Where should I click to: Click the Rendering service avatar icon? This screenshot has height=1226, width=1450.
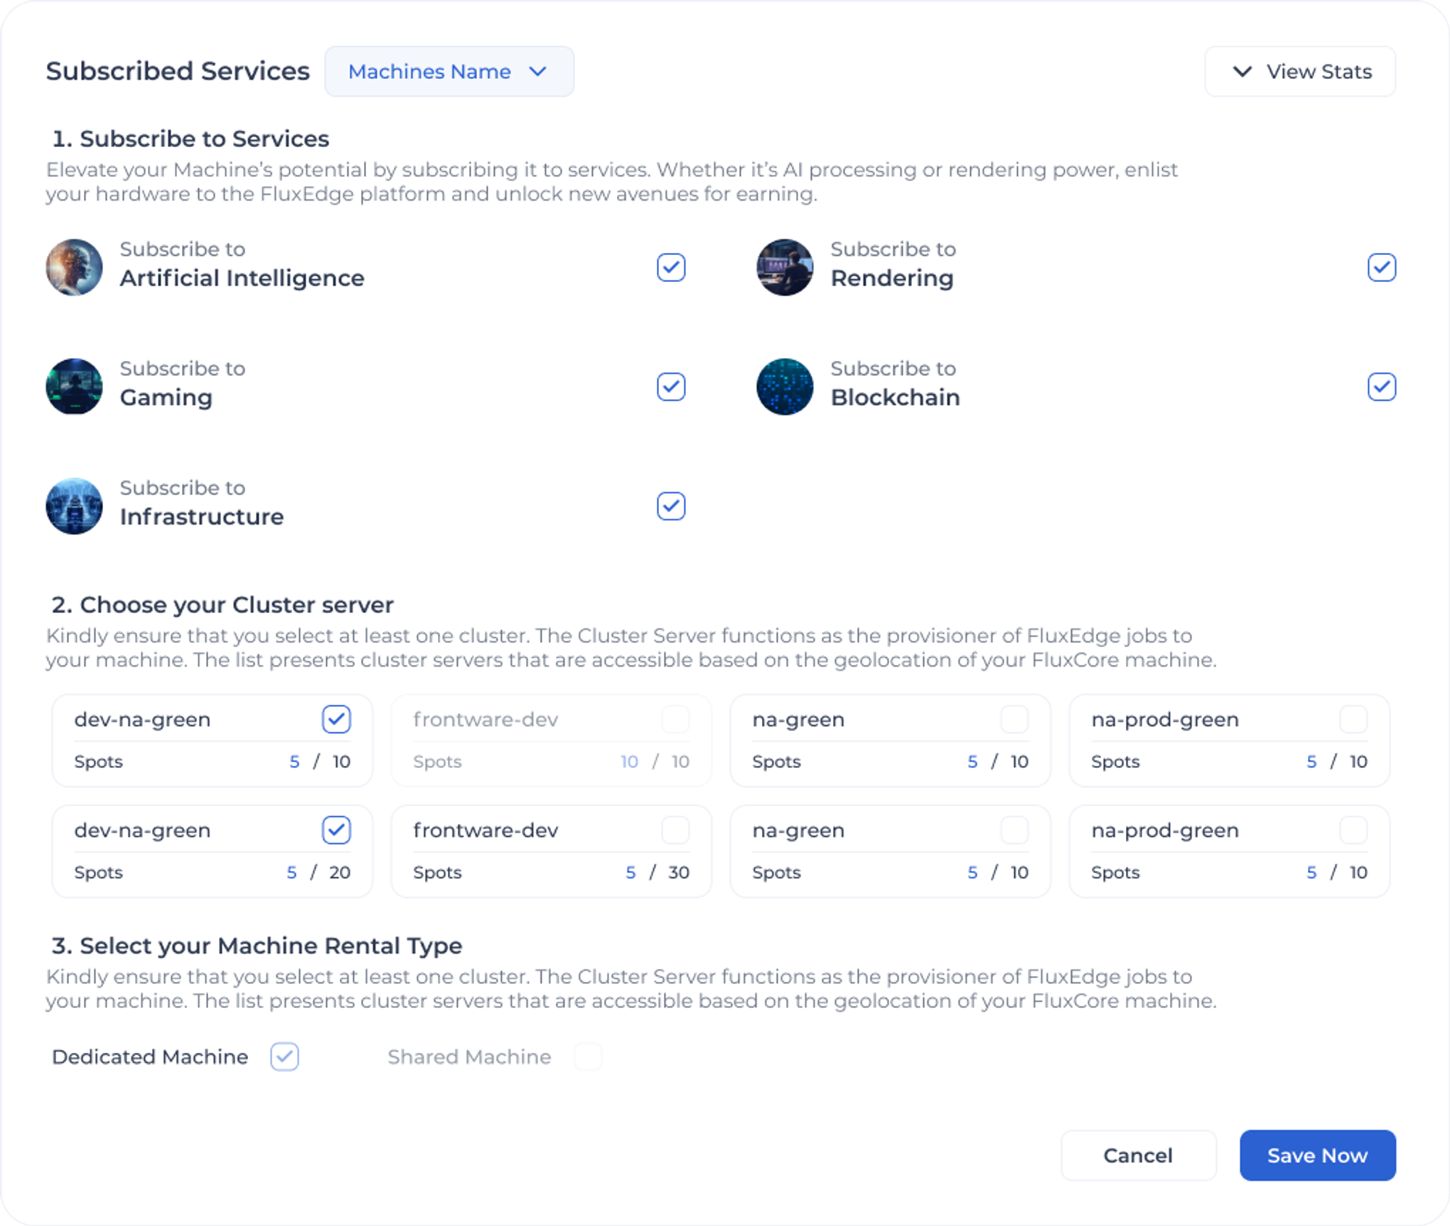[x=784, y=267]
